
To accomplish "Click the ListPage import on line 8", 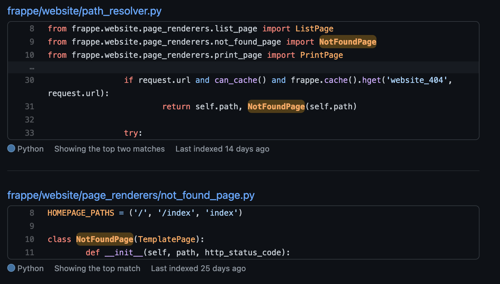I will (314, 29).
